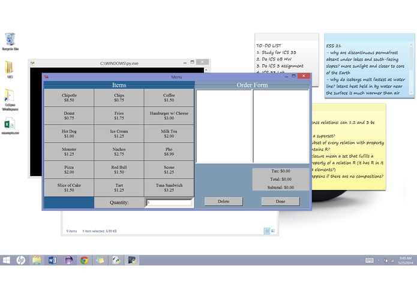Add Ice Cream $1.25 item

[x=119, y=134]
